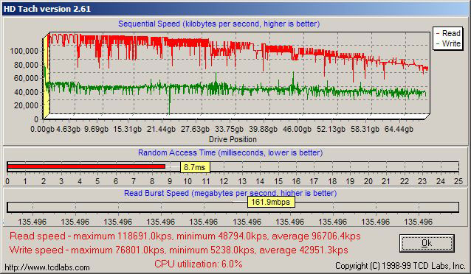Viewport: 471px width, 274px height.
Task: Click the 52.13gb axis label
Action: click(x=331, y=129)
